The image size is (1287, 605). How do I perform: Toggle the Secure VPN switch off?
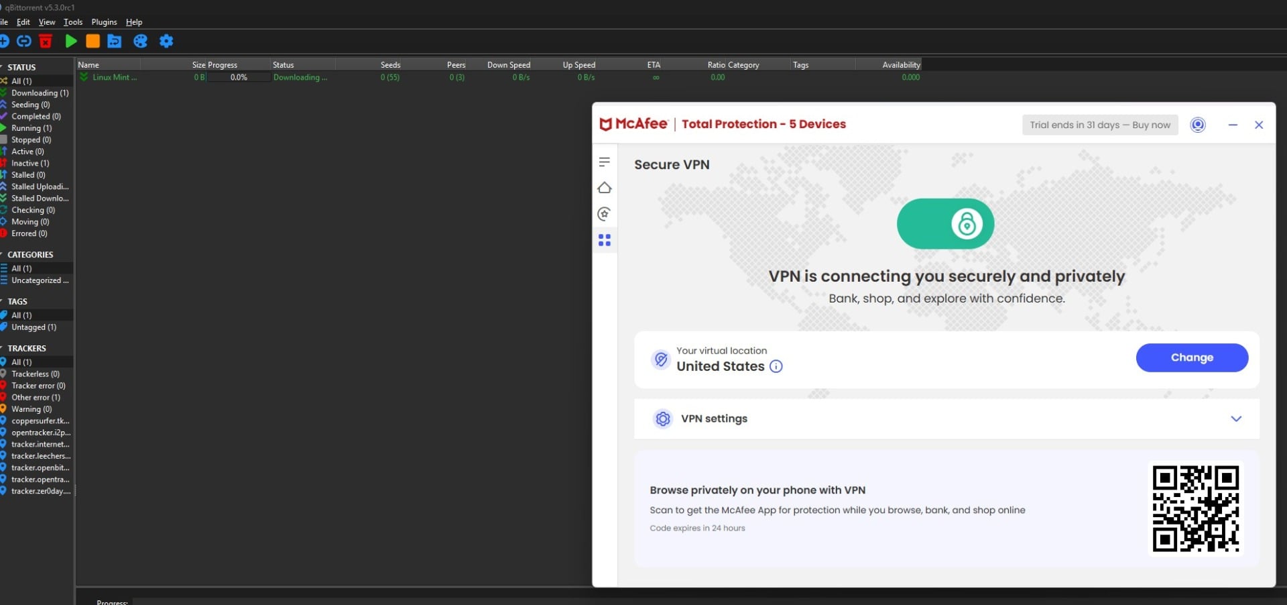[x=945, y=224]
